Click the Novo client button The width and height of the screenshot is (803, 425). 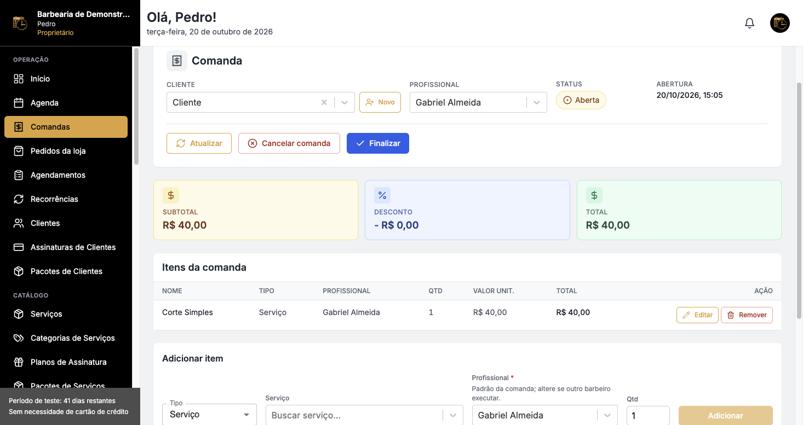380,102
